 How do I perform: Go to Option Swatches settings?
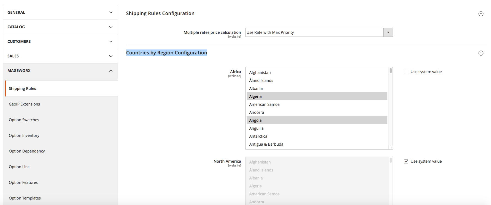pos(24,120)
